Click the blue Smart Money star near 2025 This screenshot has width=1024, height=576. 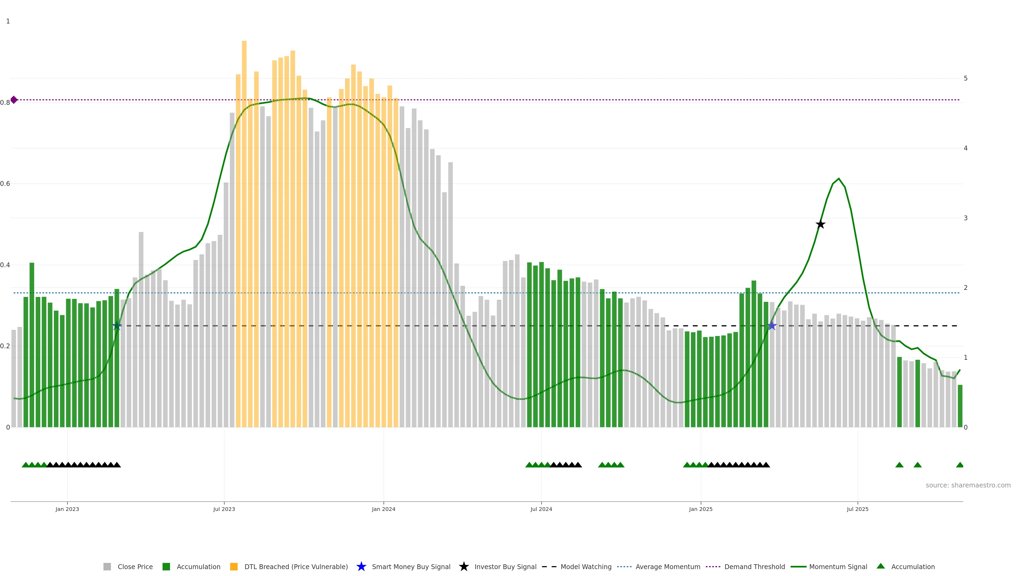[x=772, y=326]
